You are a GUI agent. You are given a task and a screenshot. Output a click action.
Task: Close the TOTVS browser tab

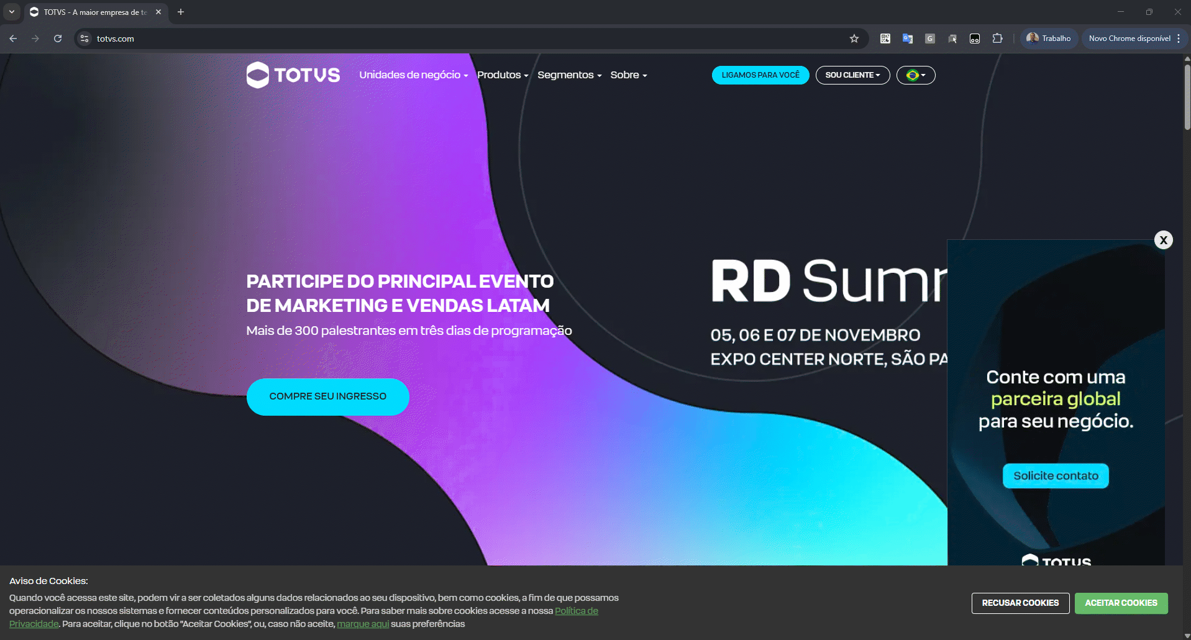pos(158,12)
